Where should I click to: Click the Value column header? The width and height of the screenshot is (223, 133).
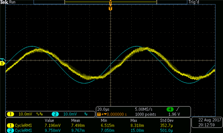[x=49, y=120]
